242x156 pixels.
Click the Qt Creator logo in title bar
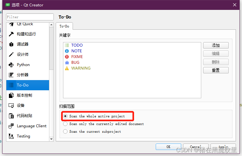point(8,5)
